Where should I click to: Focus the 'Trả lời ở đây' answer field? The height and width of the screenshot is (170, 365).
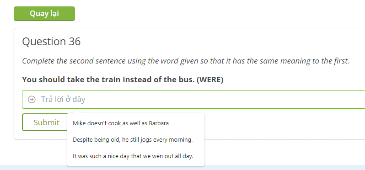193,99
